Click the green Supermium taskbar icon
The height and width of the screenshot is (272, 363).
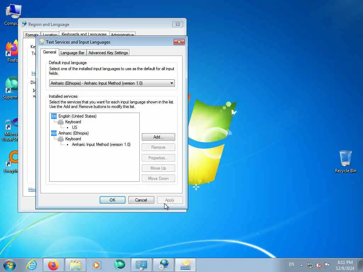click(x=119, y=265)
